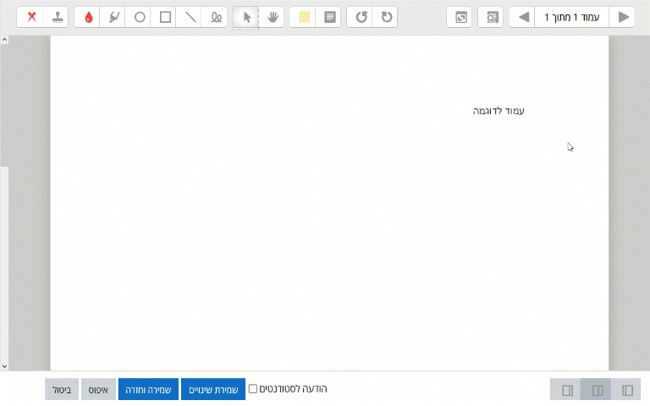650x406 pixels.
Task: Open the red annotation colour picker
Action: pyautogui.click(x=88, y=17)
